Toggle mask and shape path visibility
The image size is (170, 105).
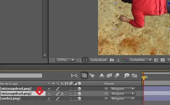(x=85, y=60)
